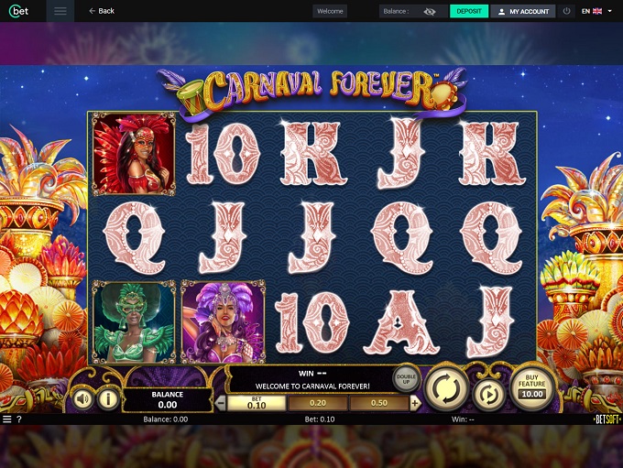Open the top navigation hamburger menu
Screen dimensions: 623x468
[60, 11]
